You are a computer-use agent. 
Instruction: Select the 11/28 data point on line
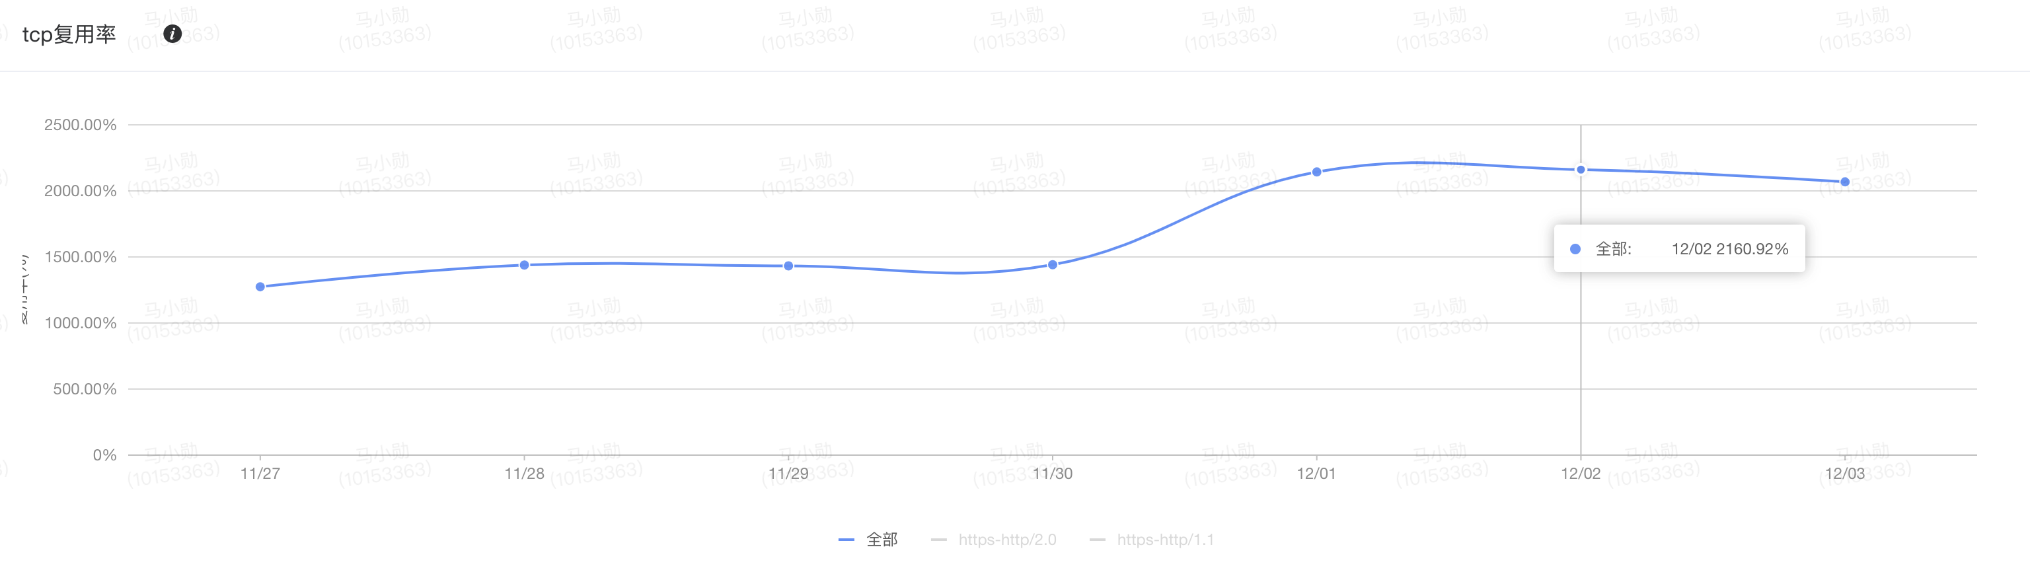(524, 265)
